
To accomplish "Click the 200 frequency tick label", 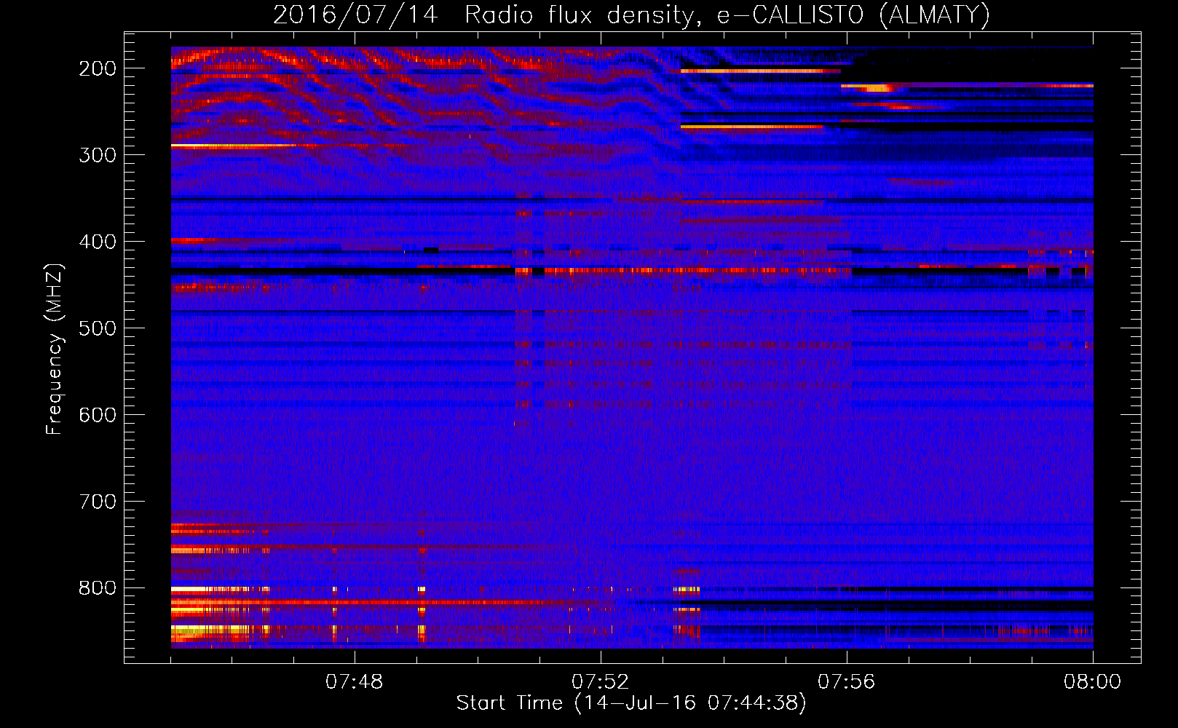I will click(x=98, y=68).
